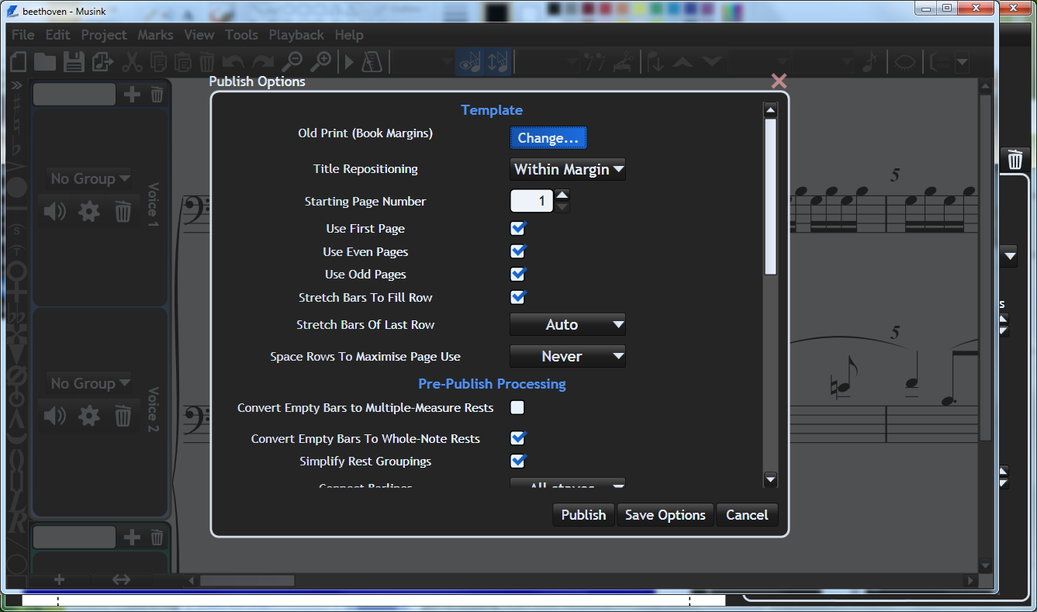Click the Save floppy disk icon
This screenshot has height=612, width=1037.
pos(74,62)
